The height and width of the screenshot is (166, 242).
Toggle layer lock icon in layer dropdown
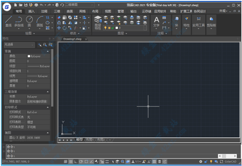(113, 28)
